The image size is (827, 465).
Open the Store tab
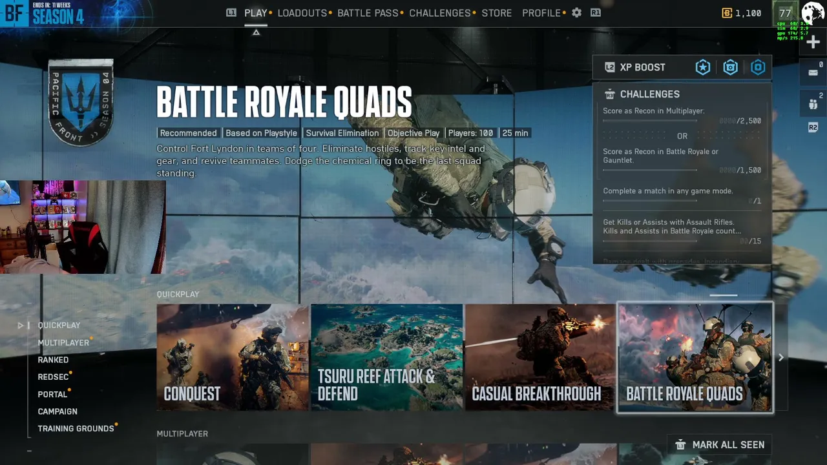pos(497,13)
